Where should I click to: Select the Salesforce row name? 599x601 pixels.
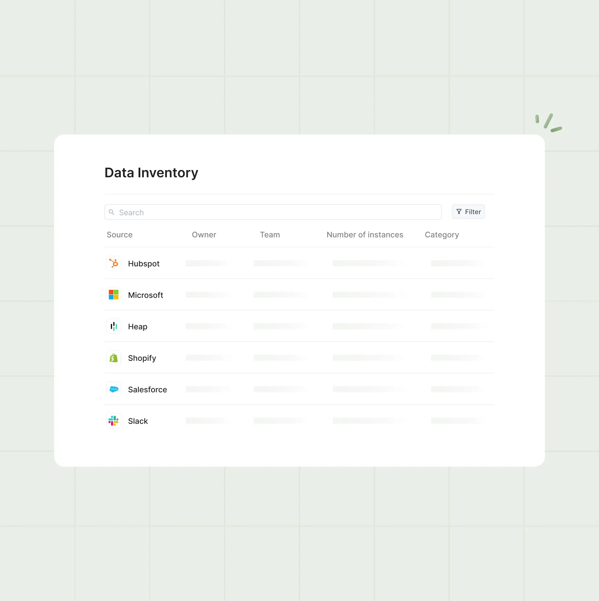(148, 390)
